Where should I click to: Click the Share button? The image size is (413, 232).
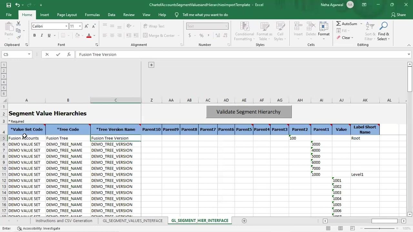[398, 15]
